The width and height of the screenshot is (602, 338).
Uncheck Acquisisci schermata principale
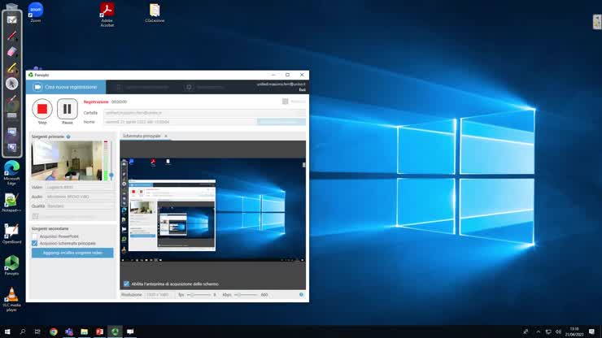[34, 243]
